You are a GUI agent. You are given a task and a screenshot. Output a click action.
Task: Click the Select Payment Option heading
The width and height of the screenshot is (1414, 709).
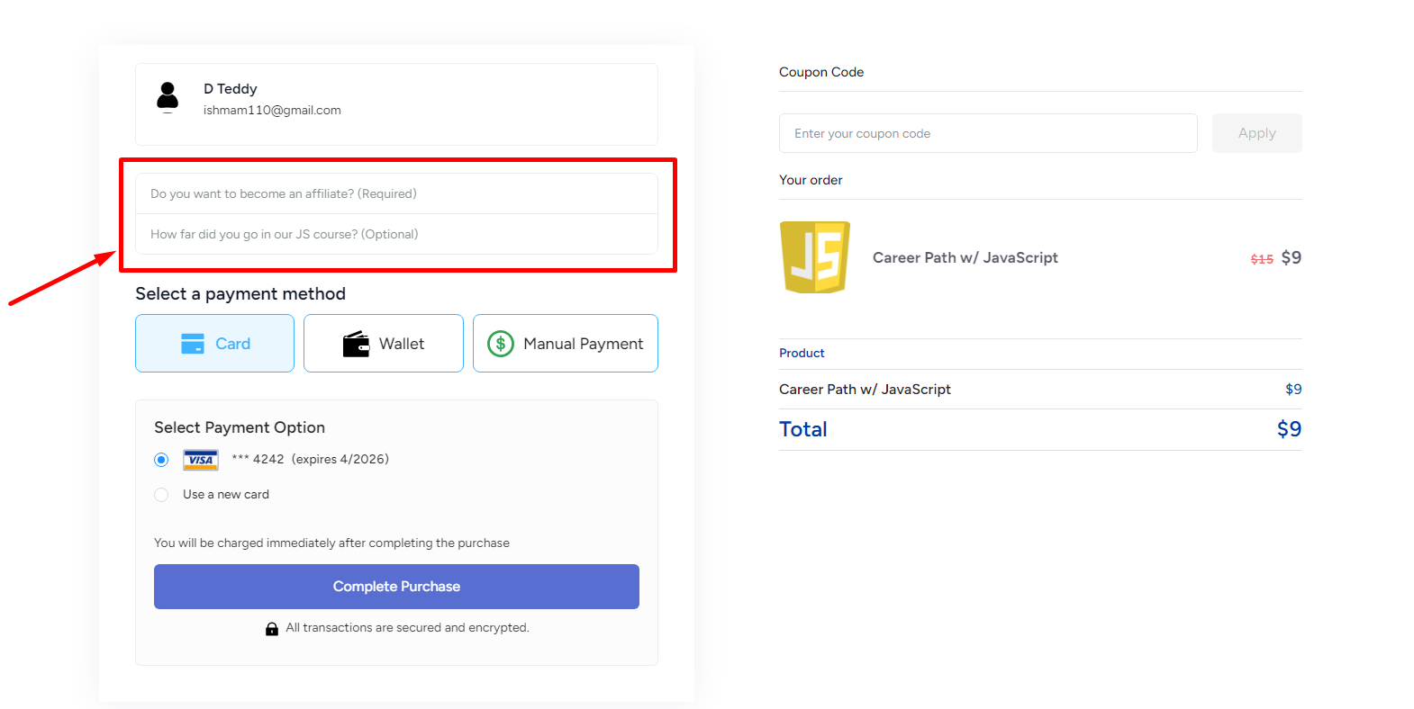(240, 427)
